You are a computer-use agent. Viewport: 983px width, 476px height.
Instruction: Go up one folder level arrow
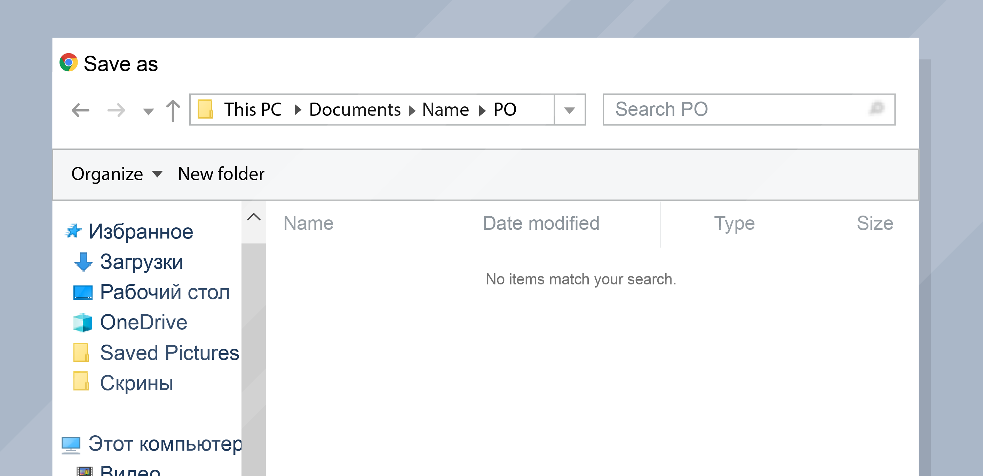[173, 110]
